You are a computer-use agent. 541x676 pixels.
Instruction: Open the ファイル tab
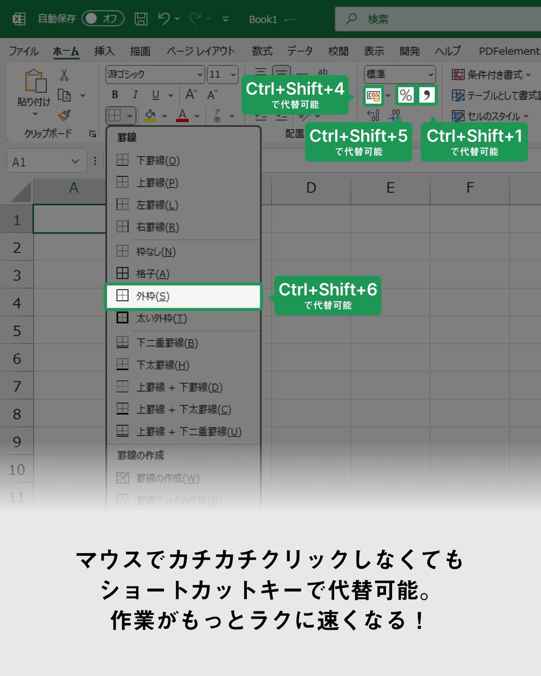coord(24,51)
